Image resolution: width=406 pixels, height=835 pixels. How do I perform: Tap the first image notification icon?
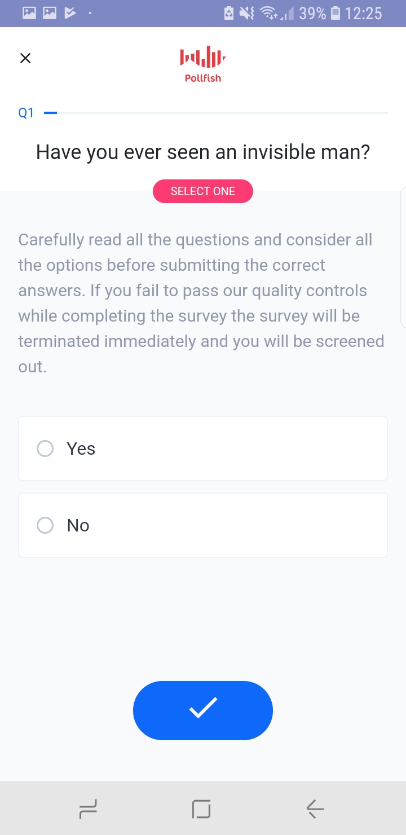pos(29,13)
